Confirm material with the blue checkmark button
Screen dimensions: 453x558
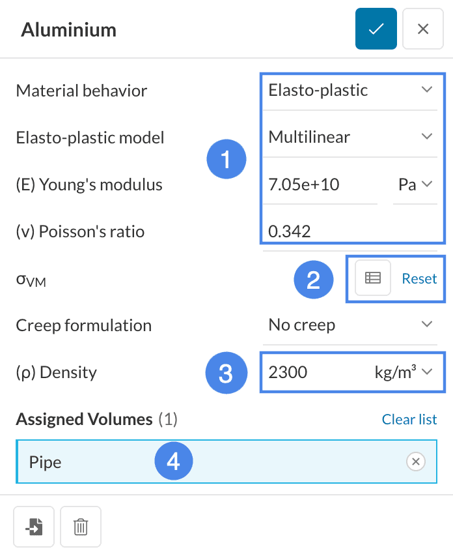[x=376, y=29]
